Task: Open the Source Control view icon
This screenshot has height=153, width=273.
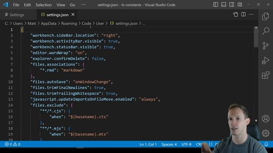Action: click(x=265, y=46)
